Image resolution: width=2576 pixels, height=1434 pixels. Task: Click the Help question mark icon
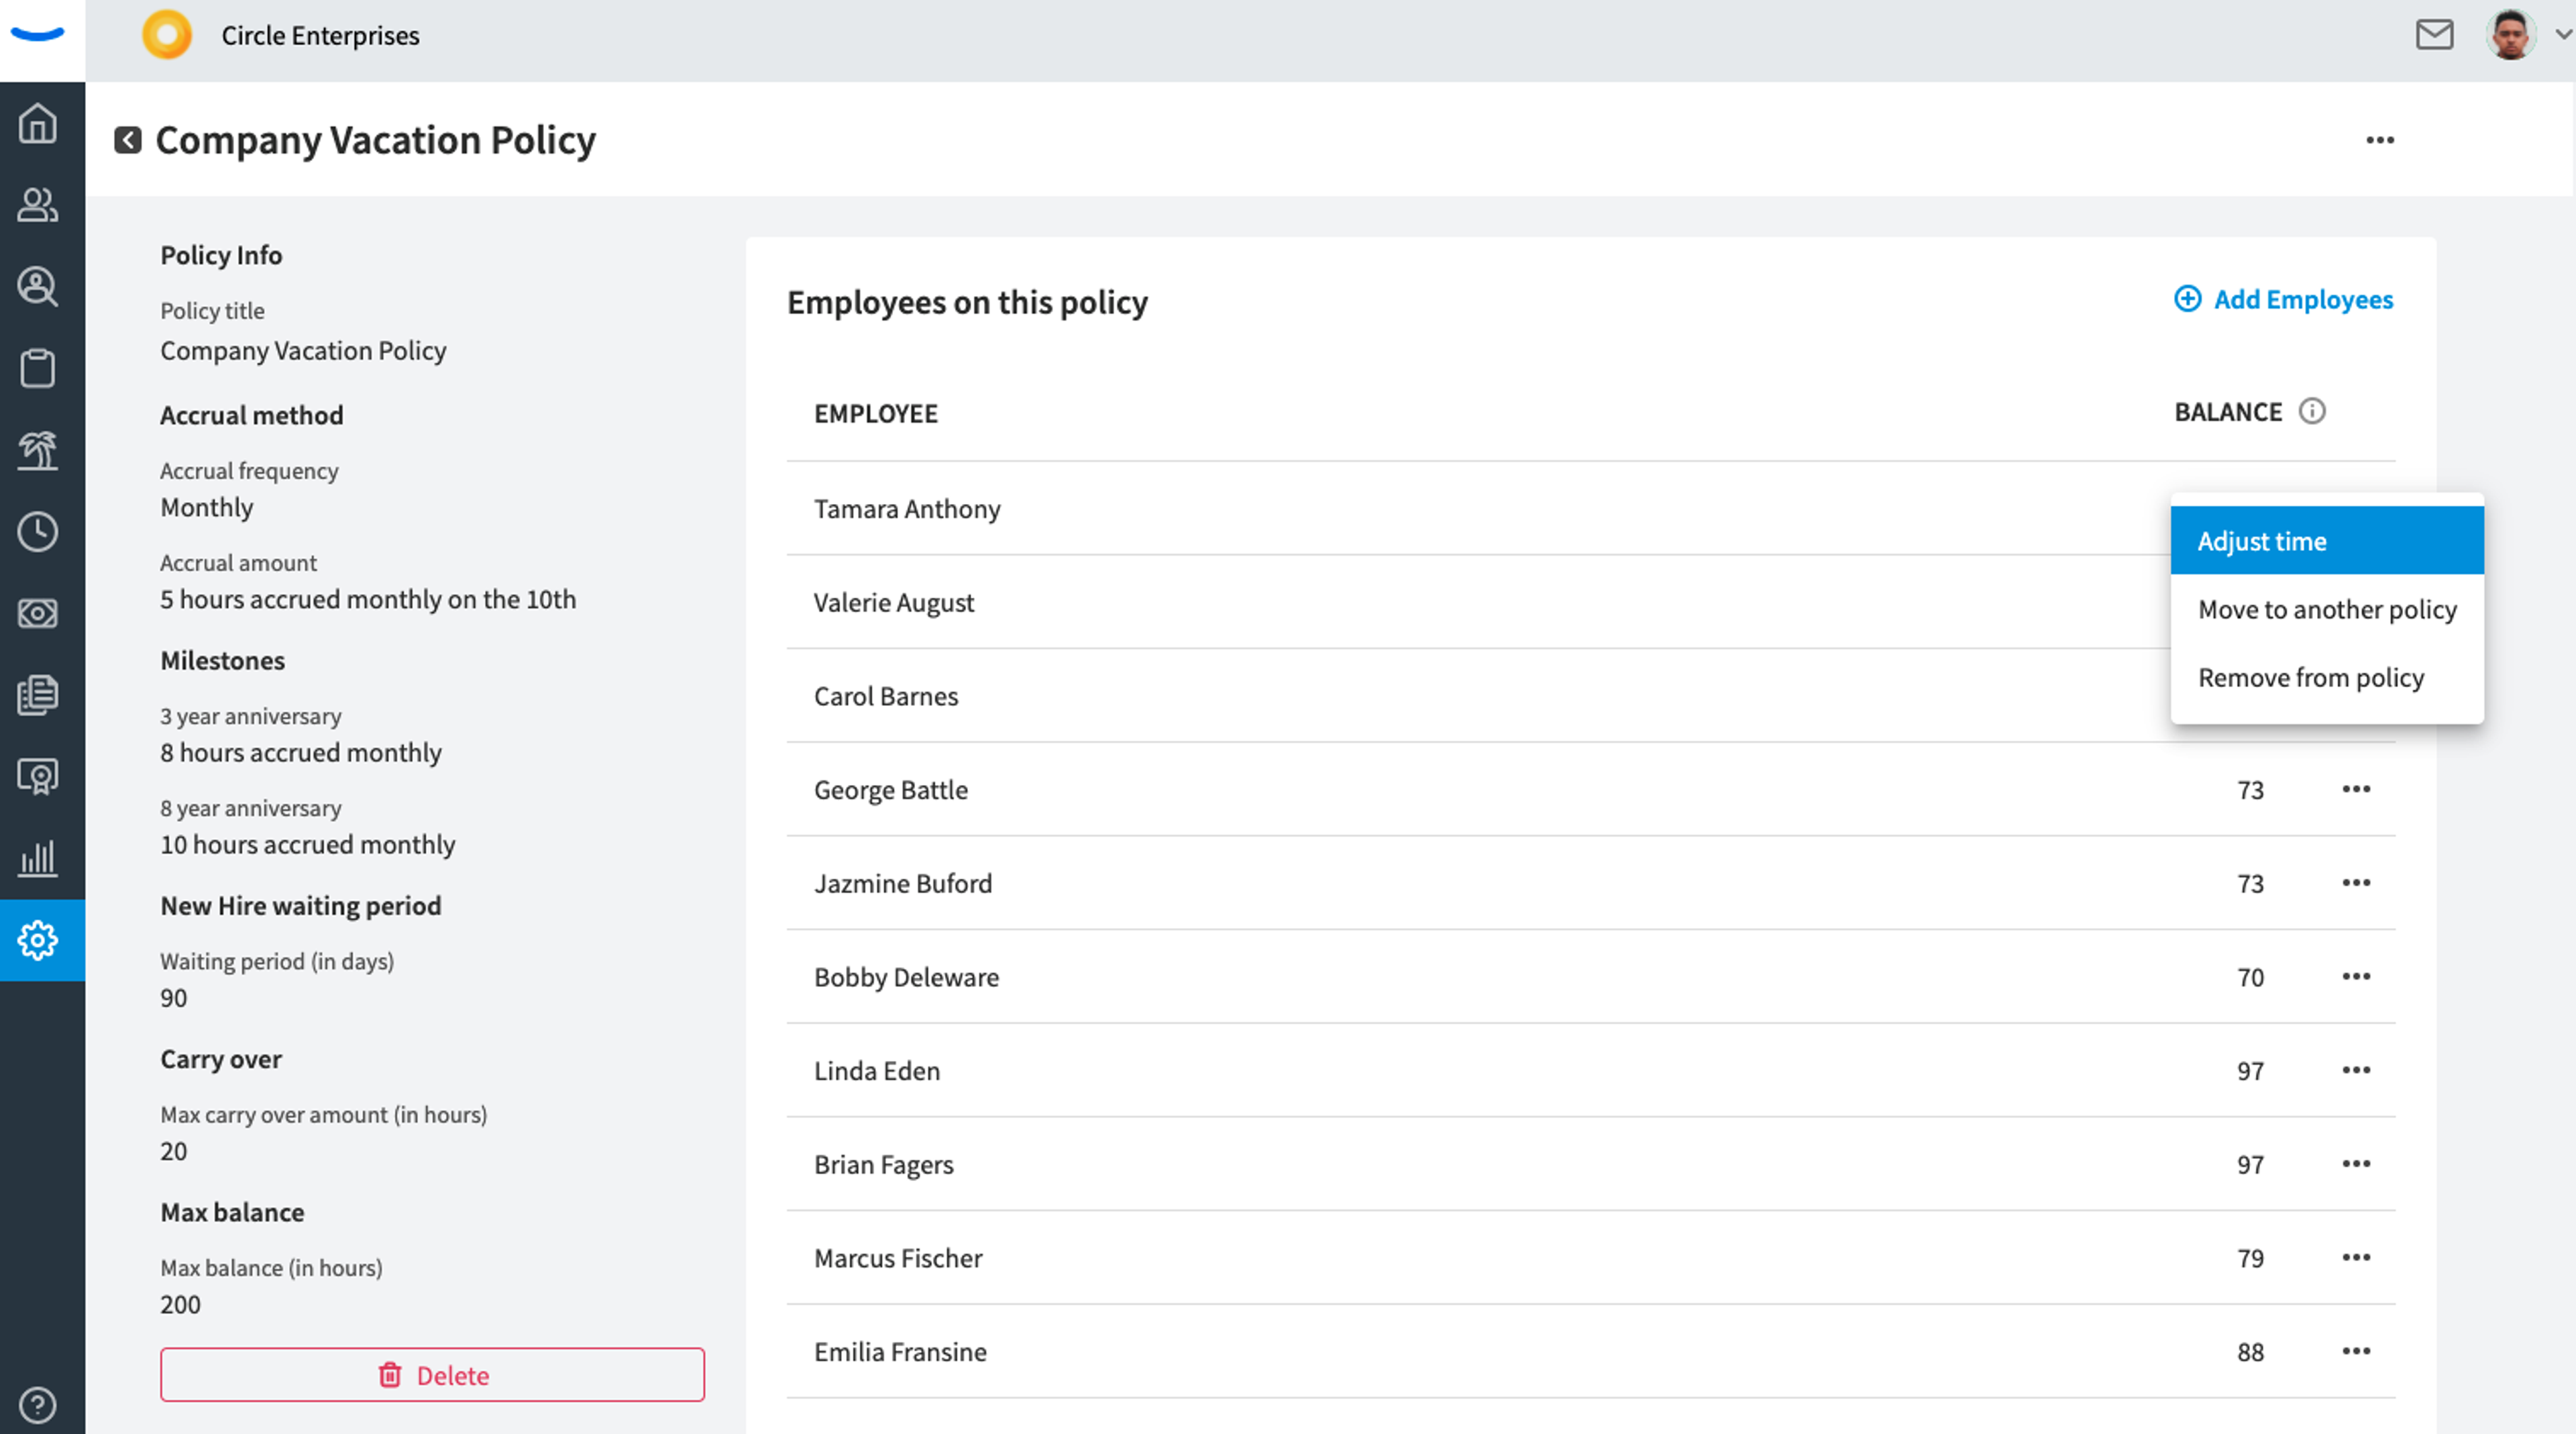pos(38,1405)
